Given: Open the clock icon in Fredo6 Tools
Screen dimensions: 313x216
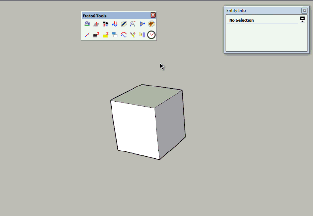Looking at the screenshot, I should point(151,35).
